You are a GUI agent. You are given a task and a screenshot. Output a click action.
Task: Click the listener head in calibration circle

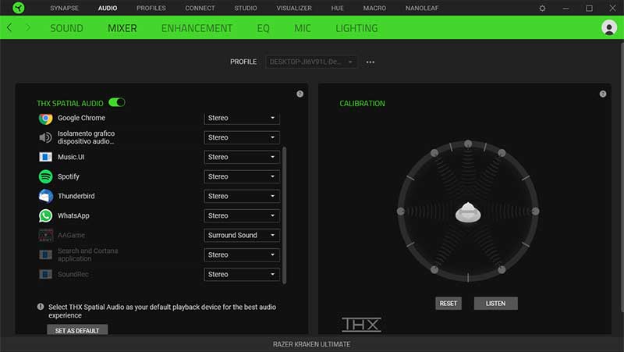(468, 212)
